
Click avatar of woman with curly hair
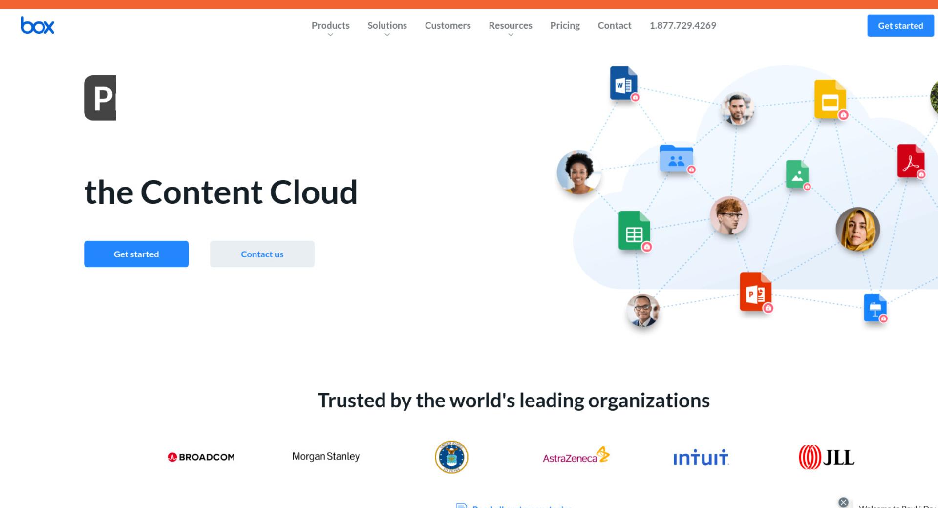(x=579, y=172)
